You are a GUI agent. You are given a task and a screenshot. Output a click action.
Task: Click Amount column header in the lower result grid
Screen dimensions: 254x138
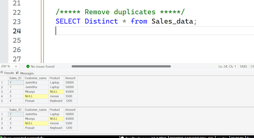click(71, 110)
